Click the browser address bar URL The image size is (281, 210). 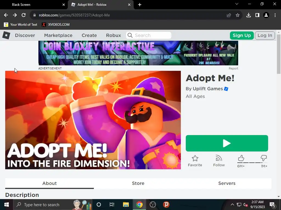coord(74,15)
